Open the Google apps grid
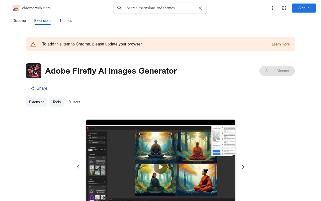The height and width of the screenshot is (201, 321). pos(284,8)
